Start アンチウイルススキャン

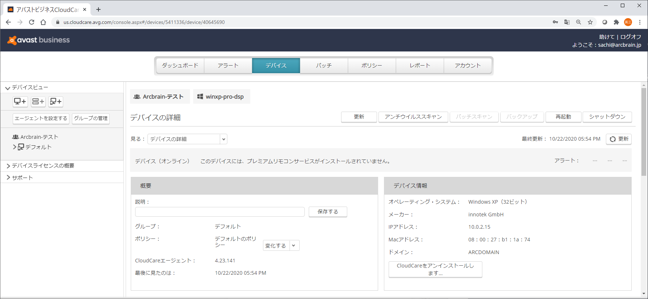(413, 117)
